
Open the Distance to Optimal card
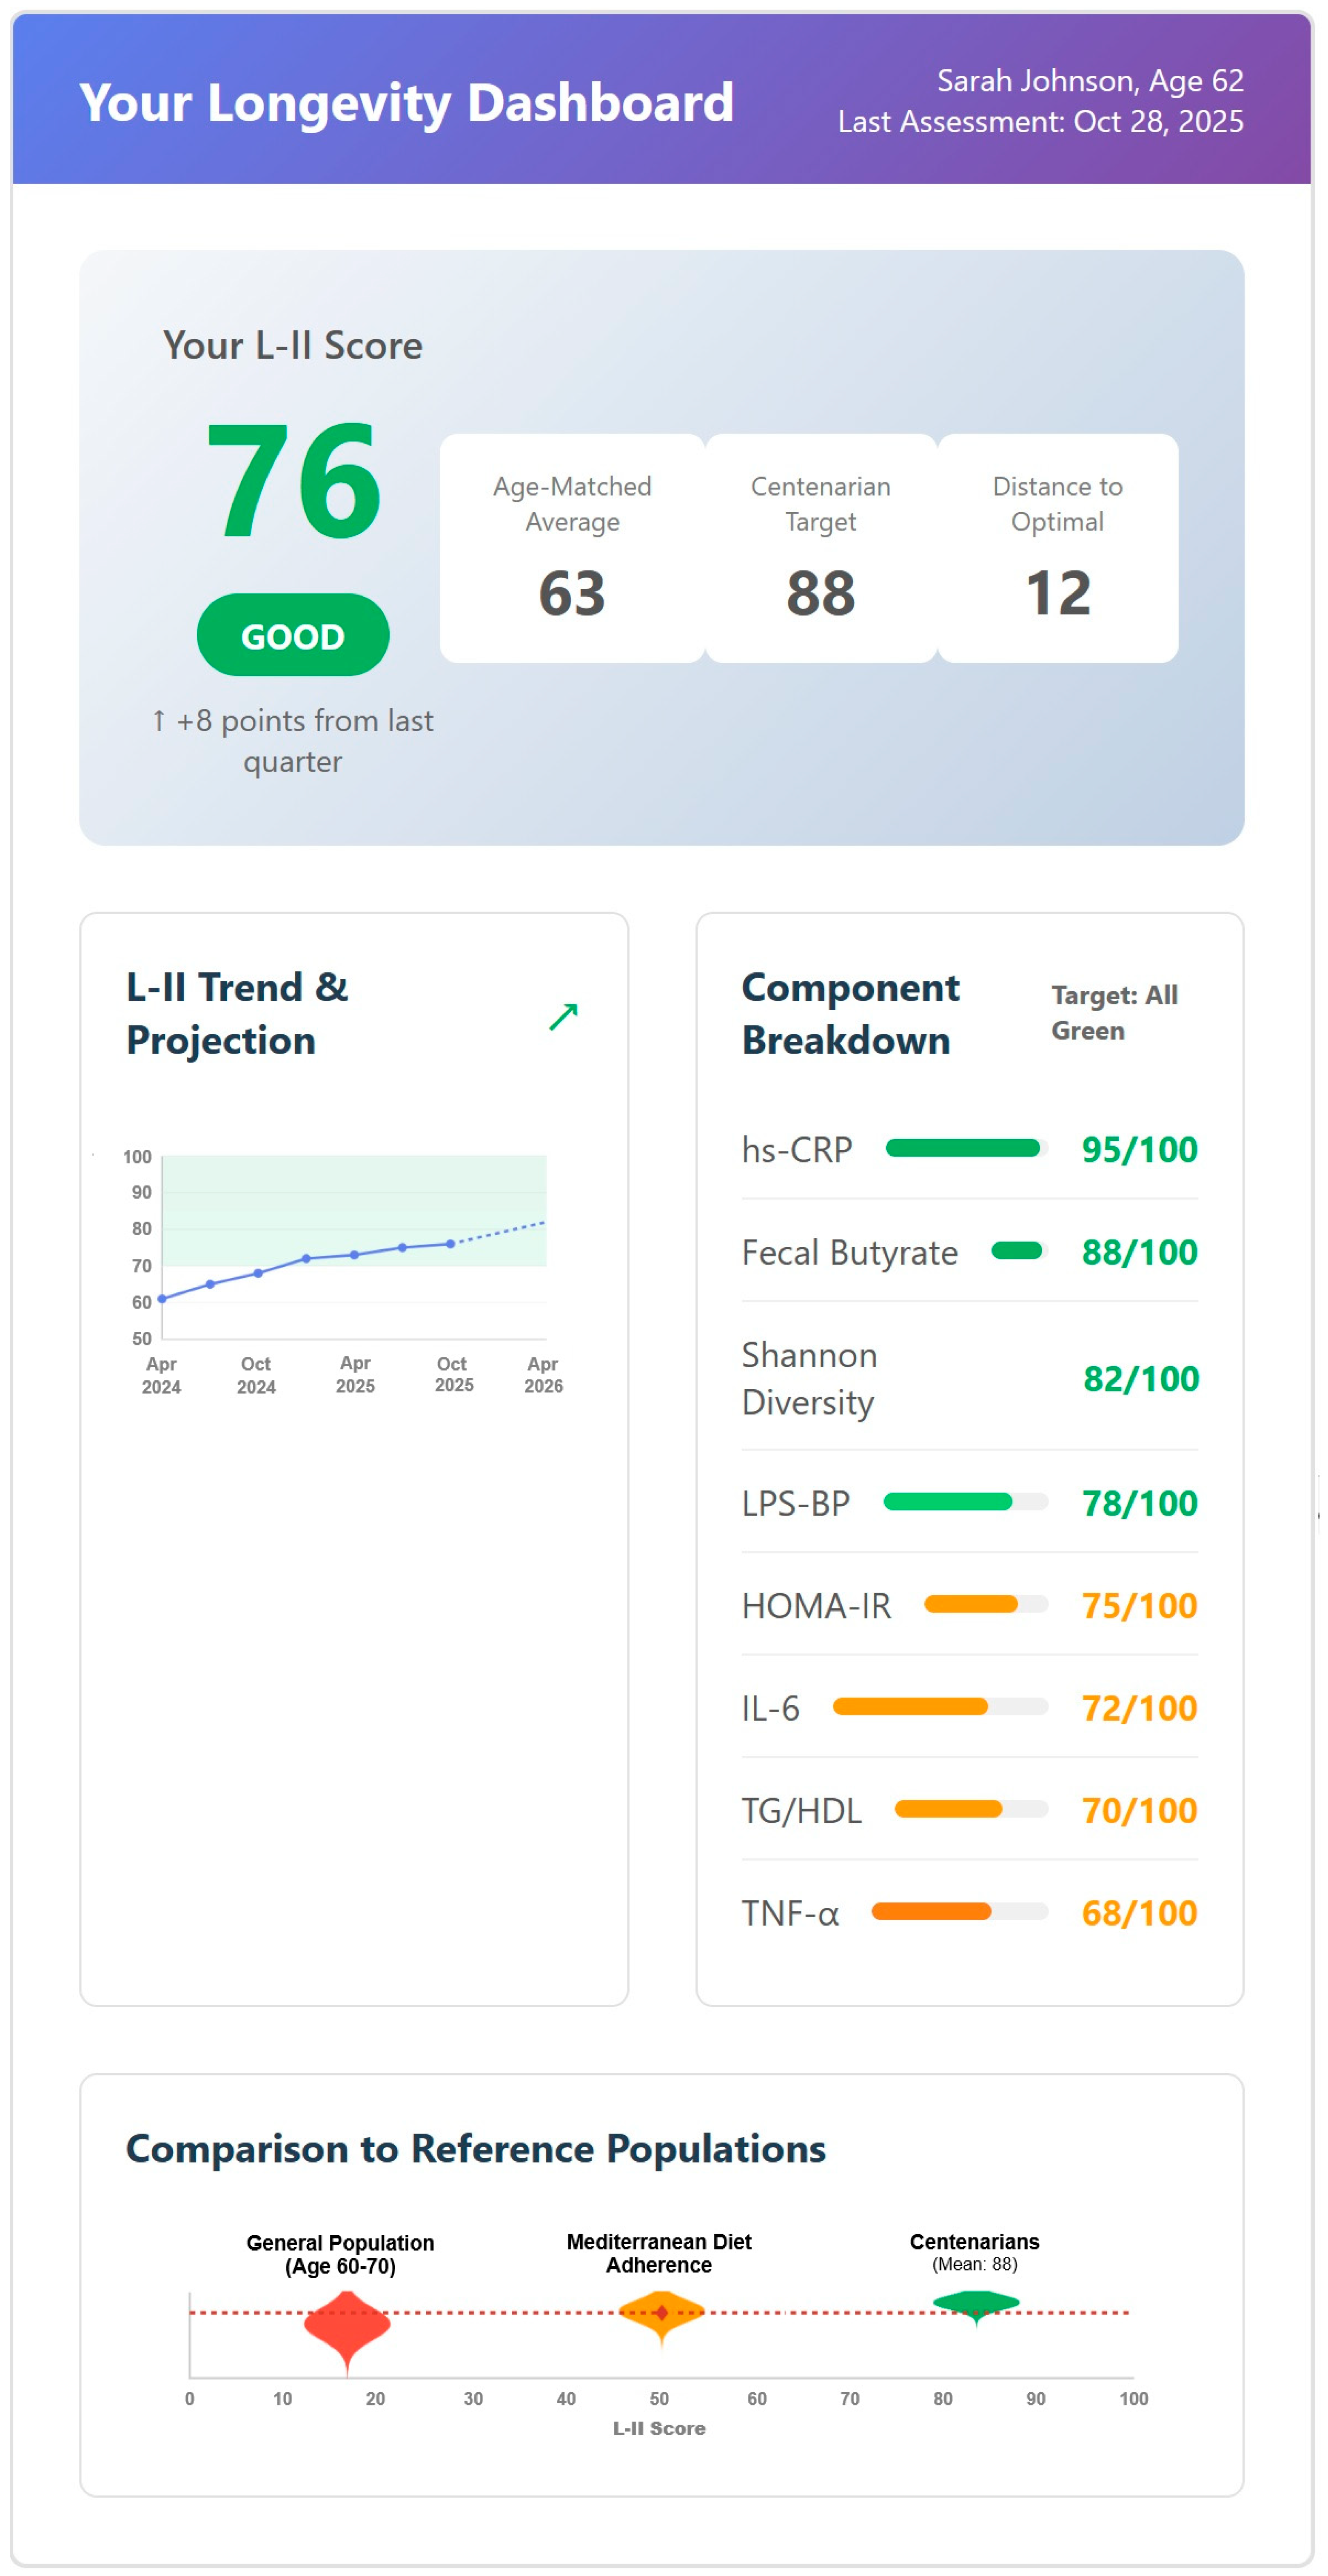pyautogui.click(x=1058, y=548)
